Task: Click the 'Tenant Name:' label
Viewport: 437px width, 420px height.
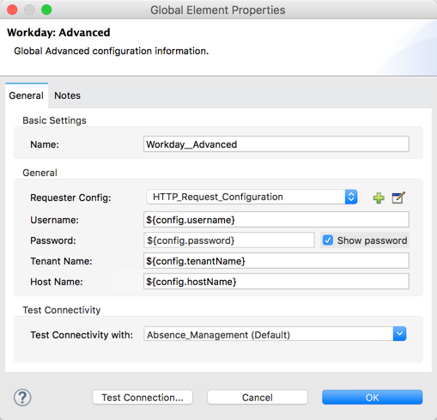Action: coord(61,261)
